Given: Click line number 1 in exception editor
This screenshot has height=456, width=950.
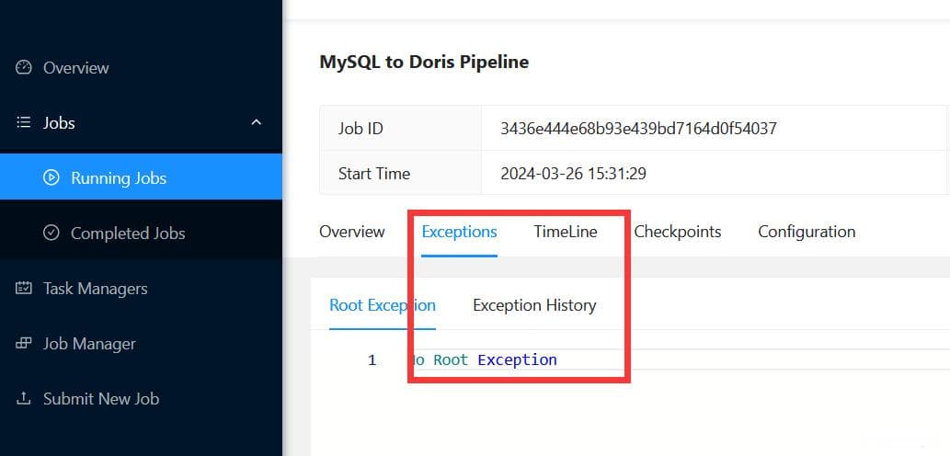Looking at the screenshot, I should click(372, 360).
